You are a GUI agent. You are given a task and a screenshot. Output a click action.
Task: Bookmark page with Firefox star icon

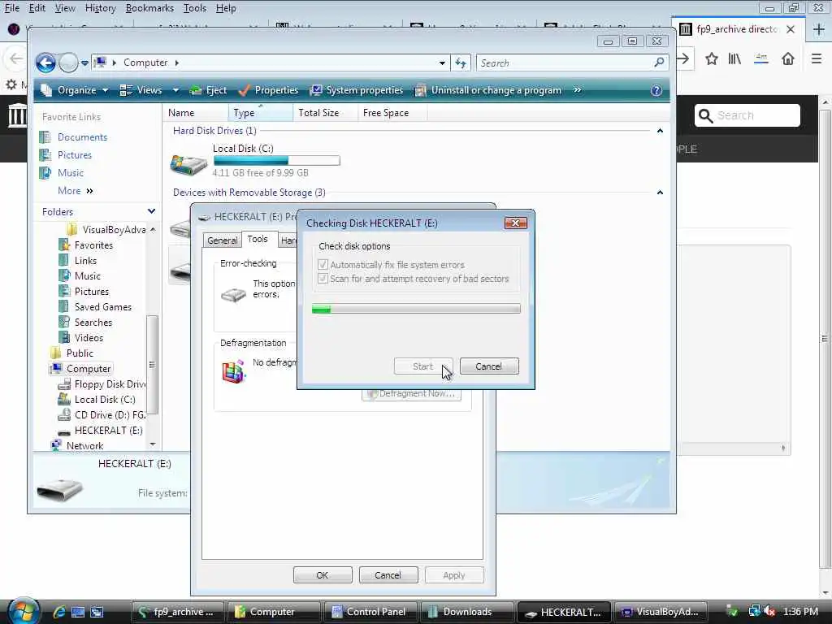[x=711, y=58]
